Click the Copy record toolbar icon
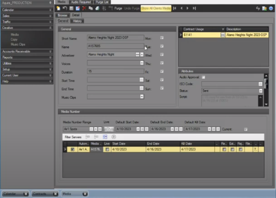Screen dimensions: 276x198 (91, 8)
